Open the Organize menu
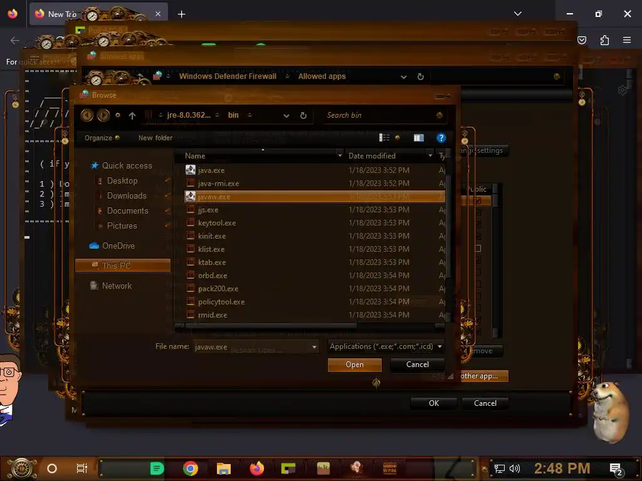The height and width of the screenshot is (481, 642). click(102, 138)
